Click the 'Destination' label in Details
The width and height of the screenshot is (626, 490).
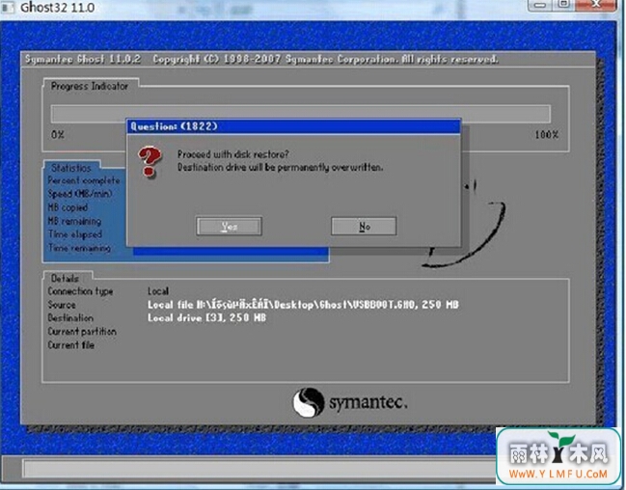[70, 318]
